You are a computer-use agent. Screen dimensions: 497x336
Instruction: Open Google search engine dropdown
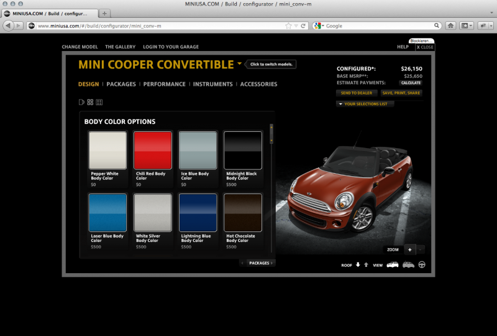(319, 26)
